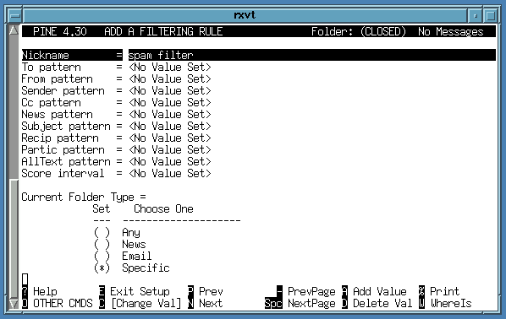Click the Help command key icon

coord(25,291)
